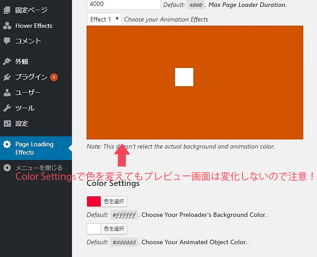Click the Max Page Loader Duration field

point(124,4)
